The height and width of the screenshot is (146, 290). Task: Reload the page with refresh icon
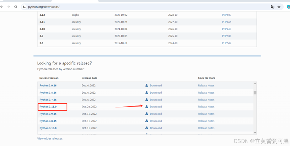[x=16, y=7]
